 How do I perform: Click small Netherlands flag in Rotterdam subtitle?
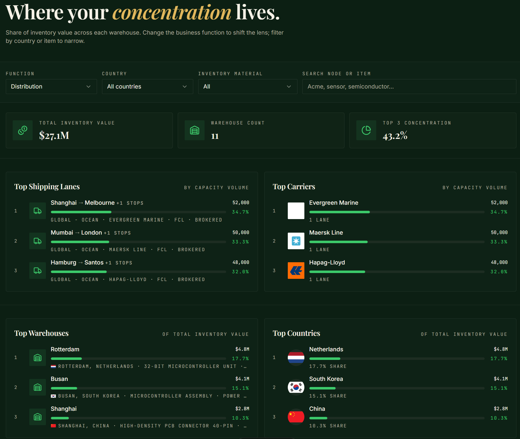tap(53, 367)
